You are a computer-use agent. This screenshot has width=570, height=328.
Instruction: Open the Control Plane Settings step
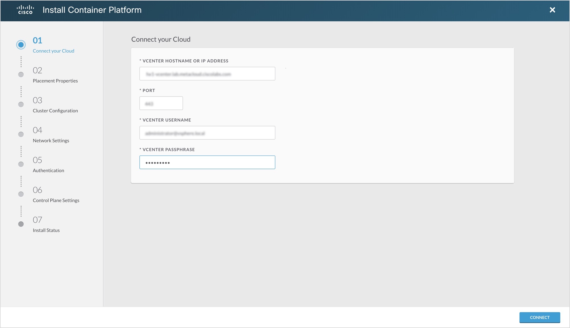[x=56, y=200]
